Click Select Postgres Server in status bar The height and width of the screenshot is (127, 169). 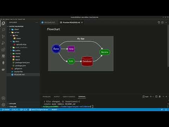point(39,109)
